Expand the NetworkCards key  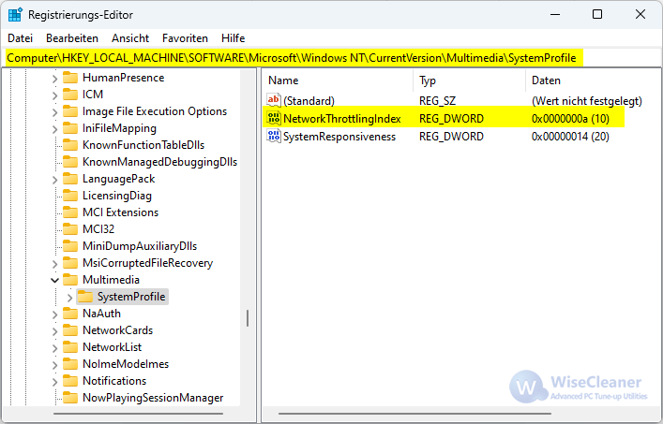[x=54, y=331]
